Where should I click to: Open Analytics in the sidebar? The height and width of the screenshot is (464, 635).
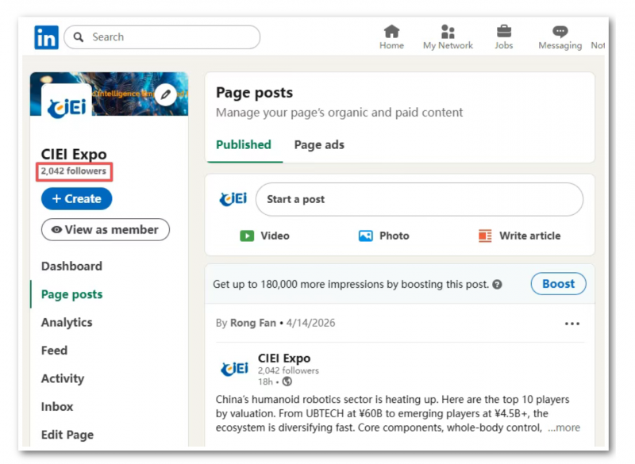coord(67,322)
